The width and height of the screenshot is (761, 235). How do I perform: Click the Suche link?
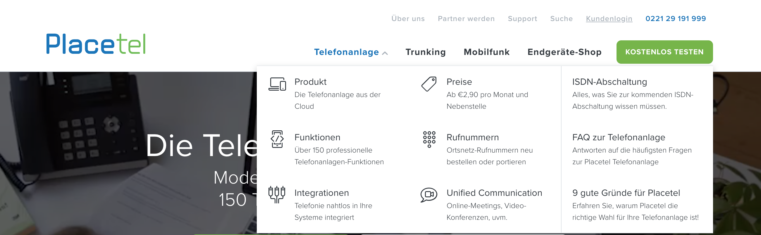561,19
